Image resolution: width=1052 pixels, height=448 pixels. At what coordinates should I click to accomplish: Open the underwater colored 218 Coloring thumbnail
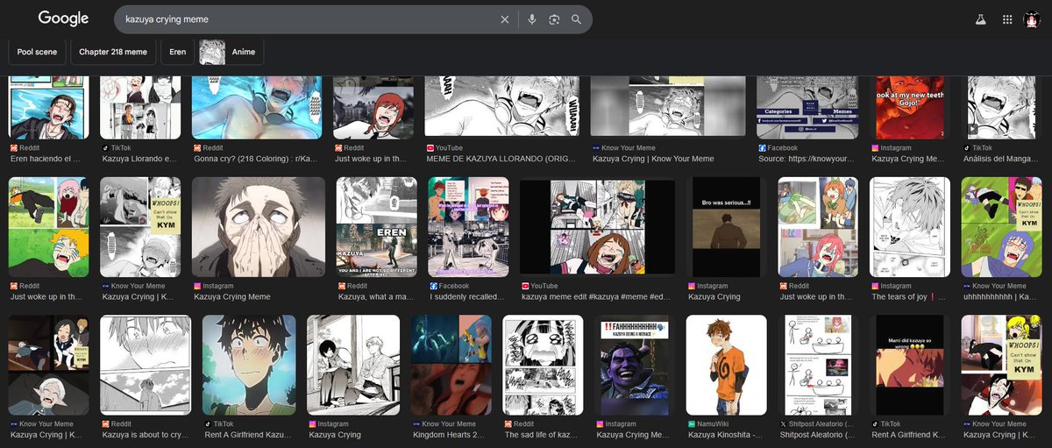[259, 108]
